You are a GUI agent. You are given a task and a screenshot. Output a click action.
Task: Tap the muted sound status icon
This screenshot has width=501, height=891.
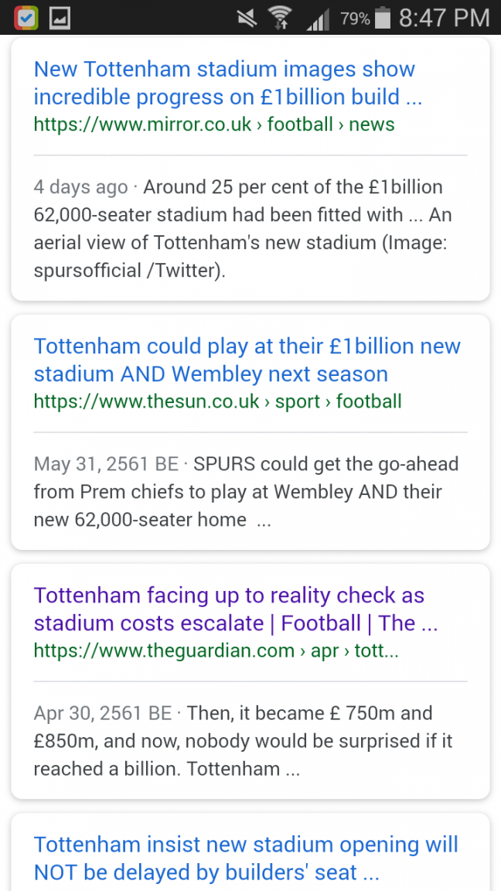click(247, 19)
